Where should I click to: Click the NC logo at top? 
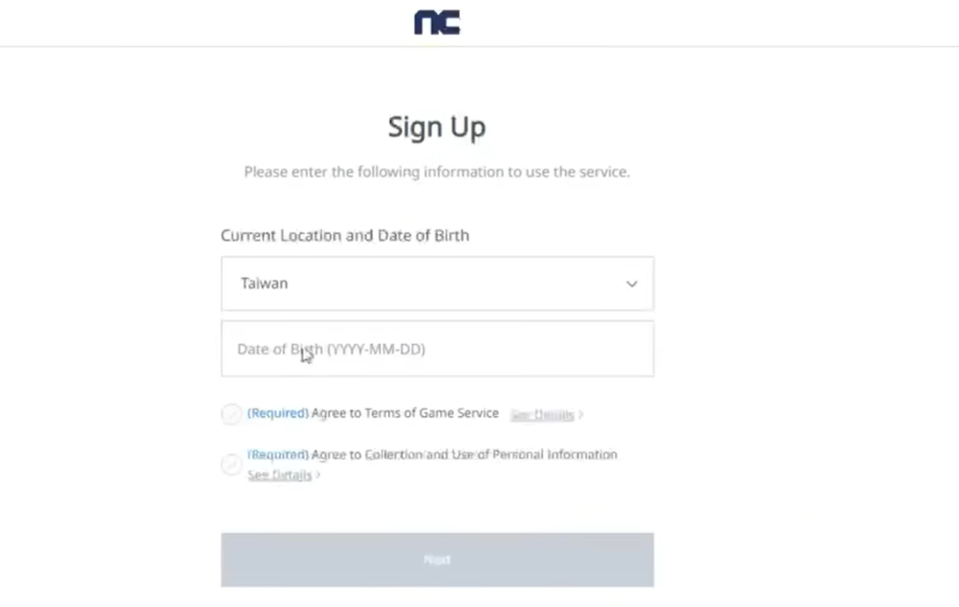pos(437,22)
